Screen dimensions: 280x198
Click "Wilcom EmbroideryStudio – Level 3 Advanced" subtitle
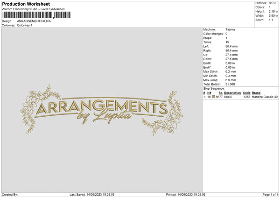(33, 9)
